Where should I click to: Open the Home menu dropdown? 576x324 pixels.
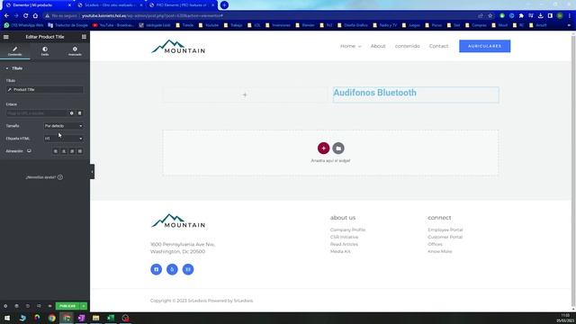(350, 46)
